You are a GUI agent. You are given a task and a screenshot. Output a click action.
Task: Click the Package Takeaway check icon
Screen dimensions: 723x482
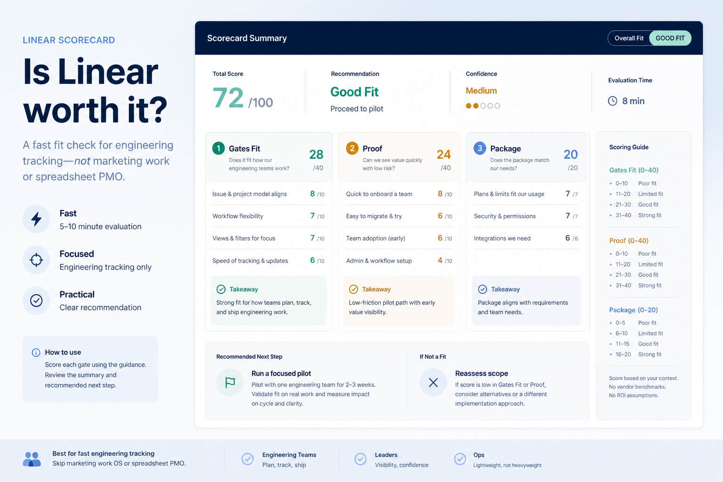482,289
